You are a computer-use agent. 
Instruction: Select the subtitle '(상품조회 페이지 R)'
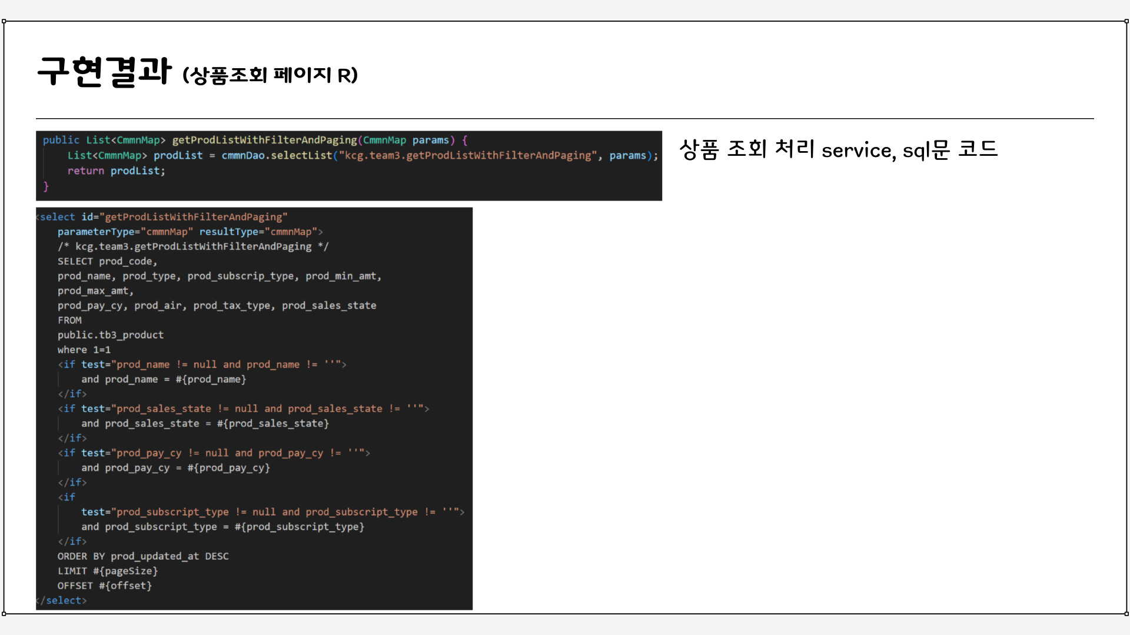pyautogui.click(x=270, y=75)
